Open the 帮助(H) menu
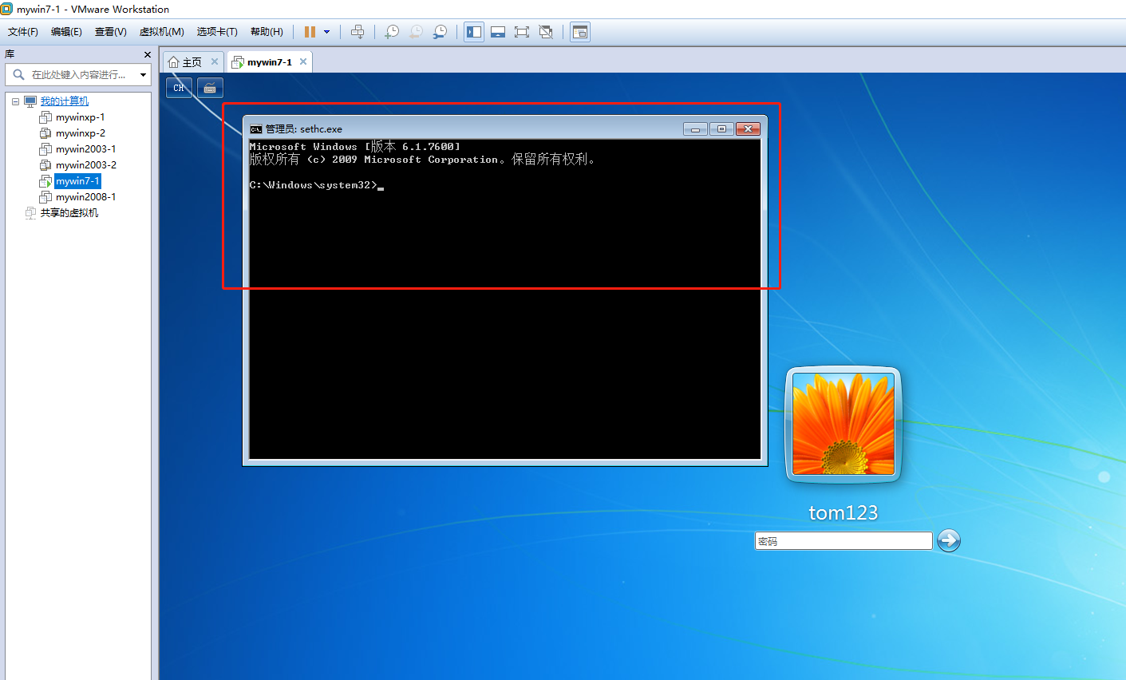 267,32
